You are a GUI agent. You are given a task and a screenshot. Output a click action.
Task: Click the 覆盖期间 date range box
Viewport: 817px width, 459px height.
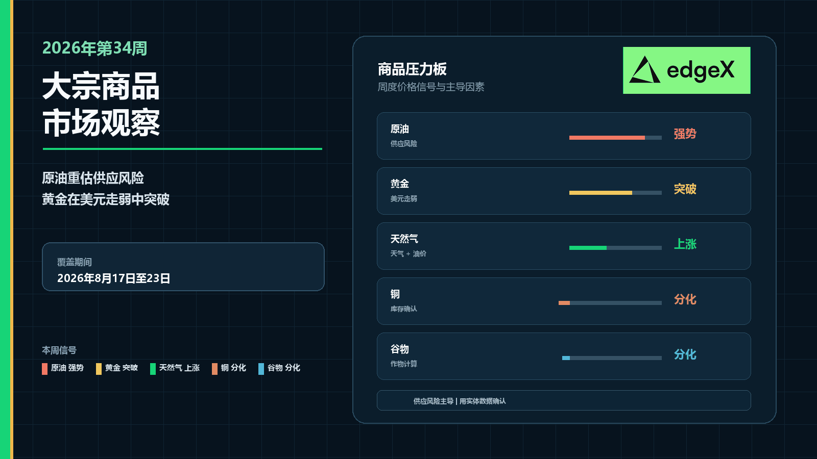point(183,267)
